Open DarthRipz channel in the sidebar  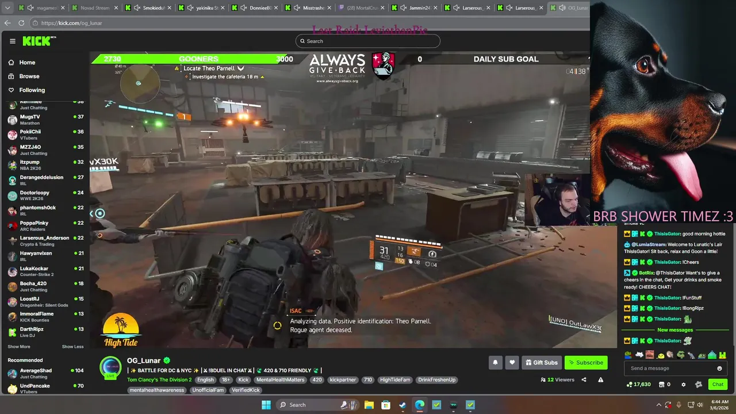tap(45, 332)
